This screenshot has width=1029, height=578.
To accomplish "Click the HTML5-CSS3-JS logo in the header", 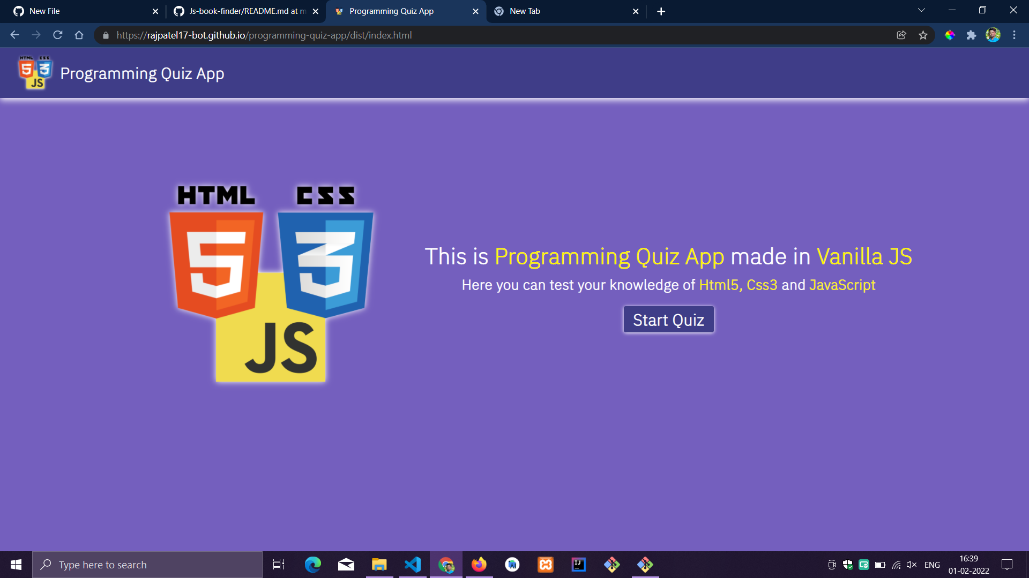I will tap(34, 72).
